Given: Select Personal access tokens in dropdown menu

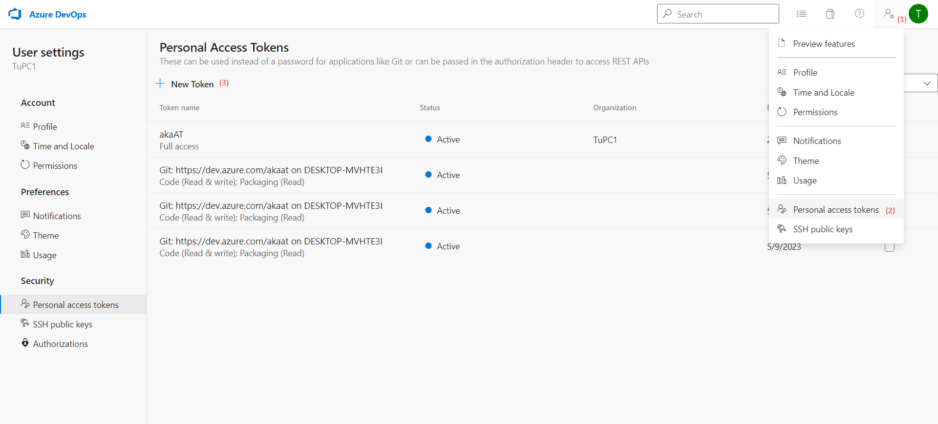Looking at the screenshot, I should (x=836, y=210).
